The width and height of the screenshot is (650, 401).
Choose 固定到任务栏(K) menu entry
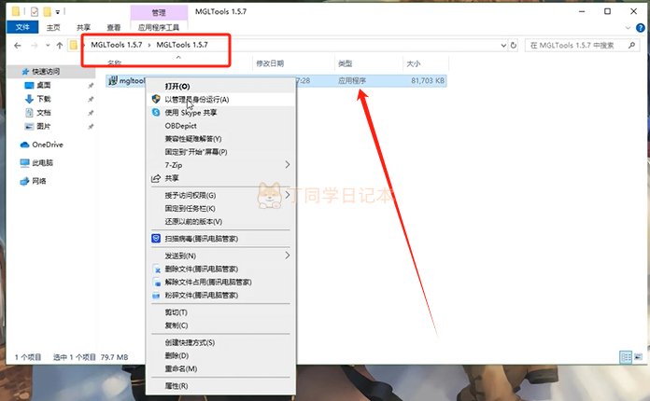[221, 208]
